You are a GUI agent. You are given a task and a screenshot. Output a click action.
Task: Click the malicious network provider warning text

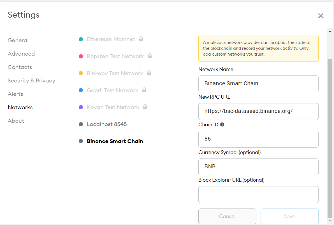coord(257,48)
